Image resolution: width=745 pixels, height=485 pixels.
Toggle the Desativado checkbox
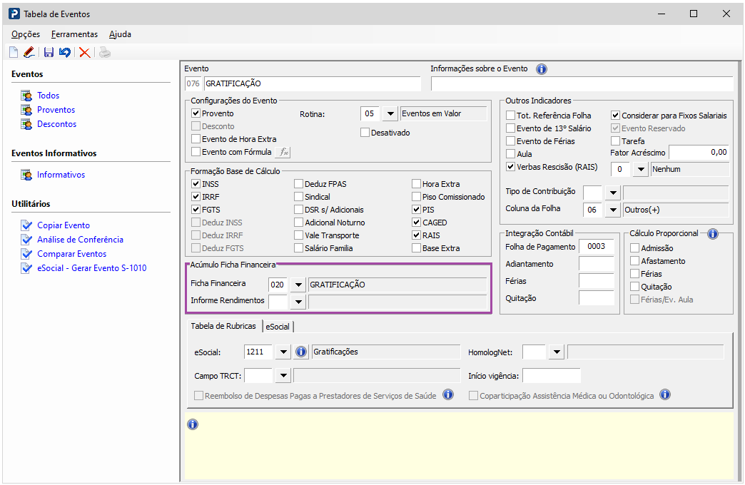(x=365, y=133)
